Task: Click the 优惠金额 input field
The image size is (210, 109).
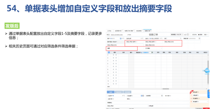Action: [200, 95]
